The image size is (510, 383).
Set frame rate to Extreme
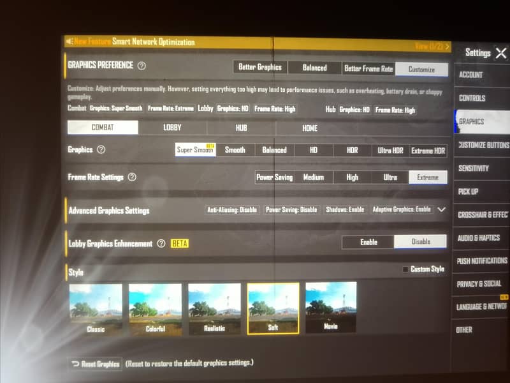tap(428, 177)
